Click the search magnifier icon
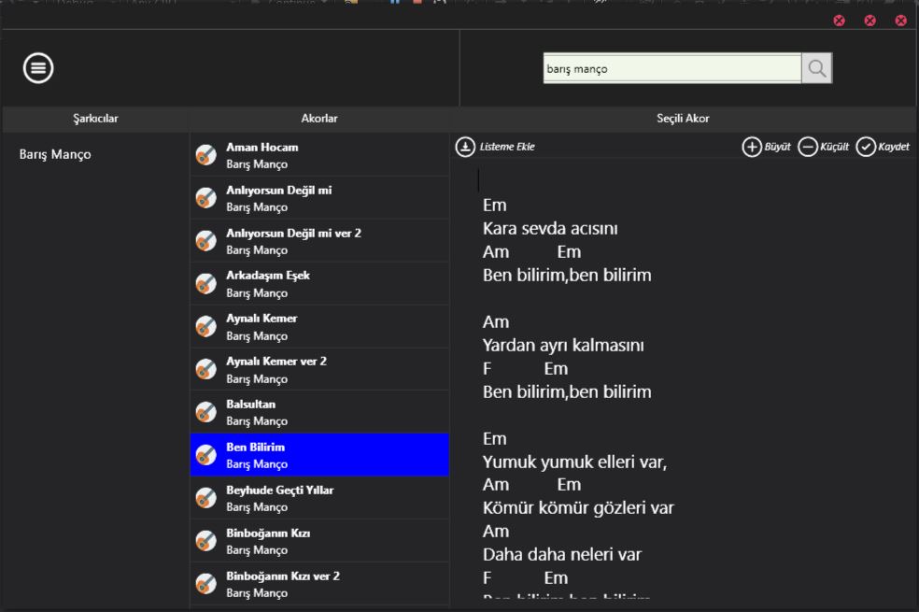The height and width of the screenshot is (612, 919). coord(817,68)
